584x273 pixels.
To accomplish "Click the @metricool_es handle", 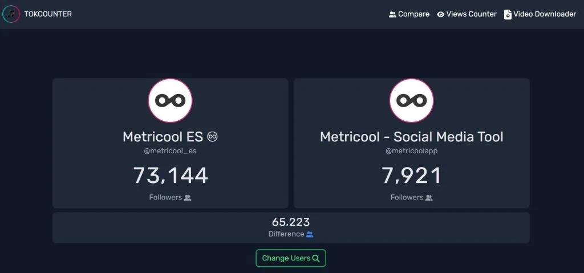I will coord(170,152).
